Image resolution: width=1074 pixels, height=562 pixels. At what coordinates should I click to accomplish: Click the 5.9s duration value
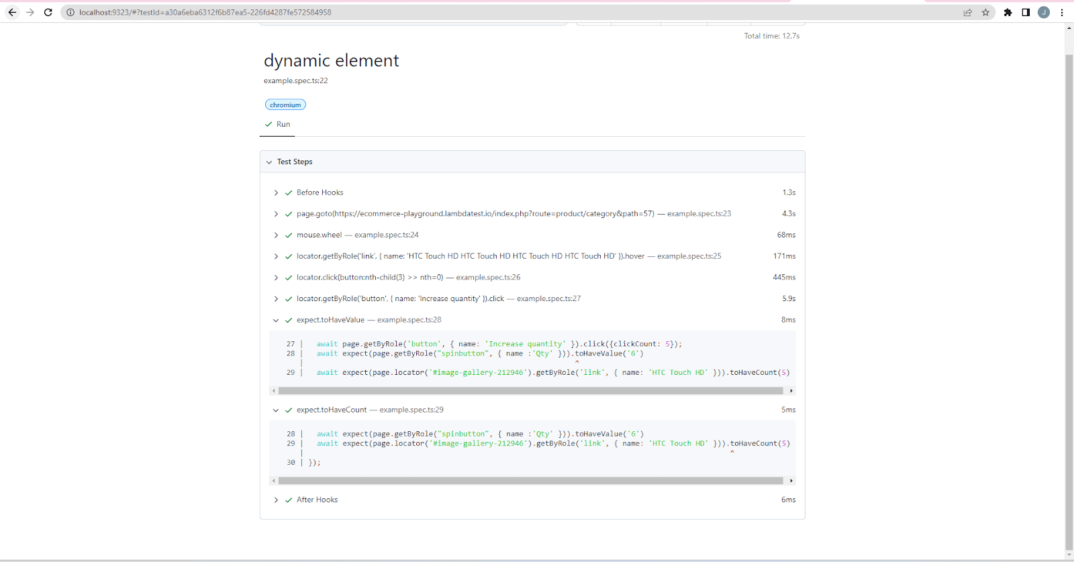789,298
